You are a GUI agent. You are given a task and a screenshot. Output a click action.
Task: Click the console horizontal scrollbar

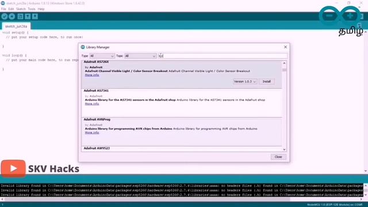[x=147, y=200]
